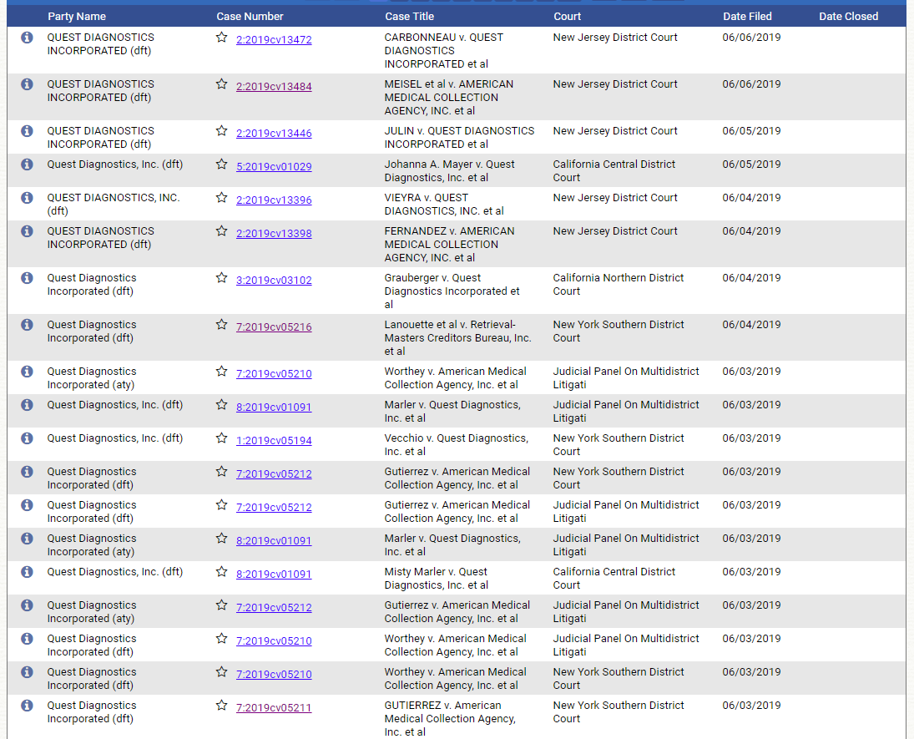Follow case number link 2:2019cv13396
The width and height of the screenshot is (914, 739).
coord(274,200)
